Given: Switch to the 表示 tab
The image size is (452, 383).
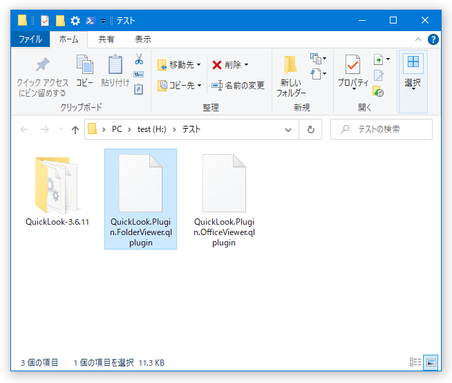Looking at the screenshot, I should pyautogui.click(x=142, y=39).
